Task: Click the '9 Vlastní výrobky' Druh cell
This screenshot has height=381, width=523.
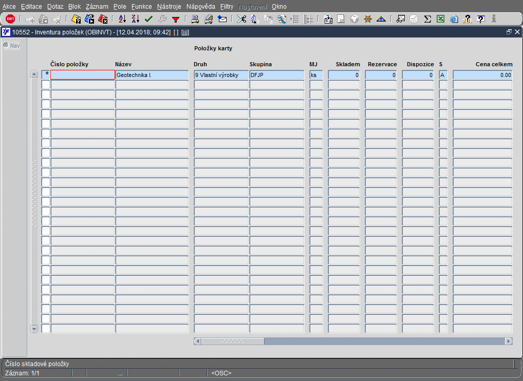Action: point(221,75)
